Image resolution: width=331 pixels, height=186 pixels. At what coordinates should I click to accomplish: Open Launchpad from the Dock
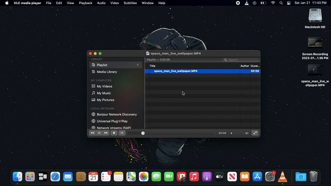point(30,177)
